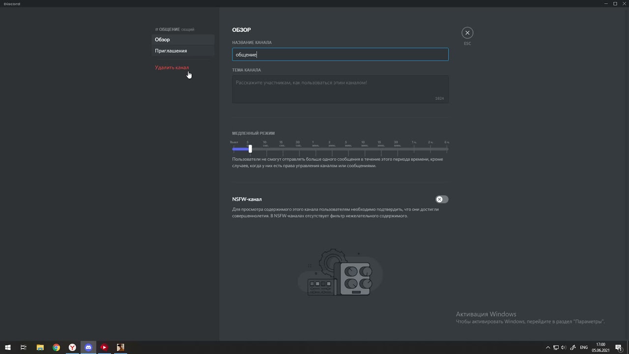Open the network status tray icon
Screen dimensions: 629x354
click(x=556, y=348)
